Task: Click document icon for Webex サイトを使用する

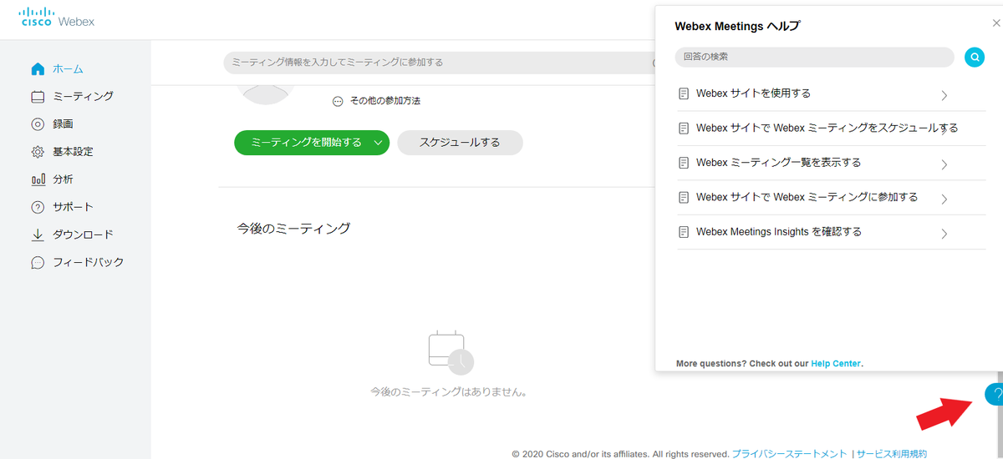Action: point(684,93)
